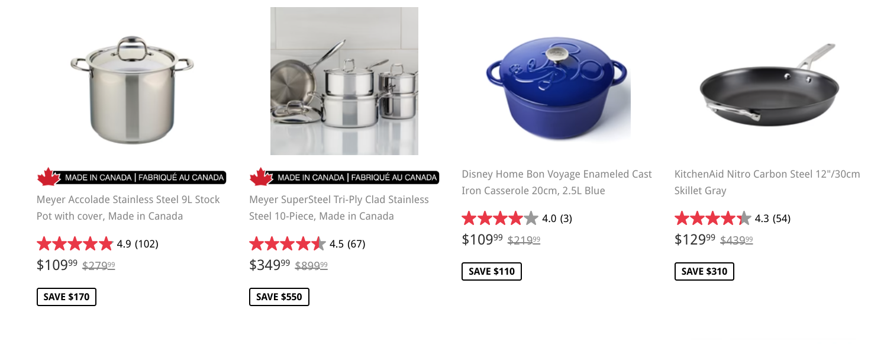Click the 4.9 star rating icons
This screenshot has width=871, height=344.
point(75,243)
